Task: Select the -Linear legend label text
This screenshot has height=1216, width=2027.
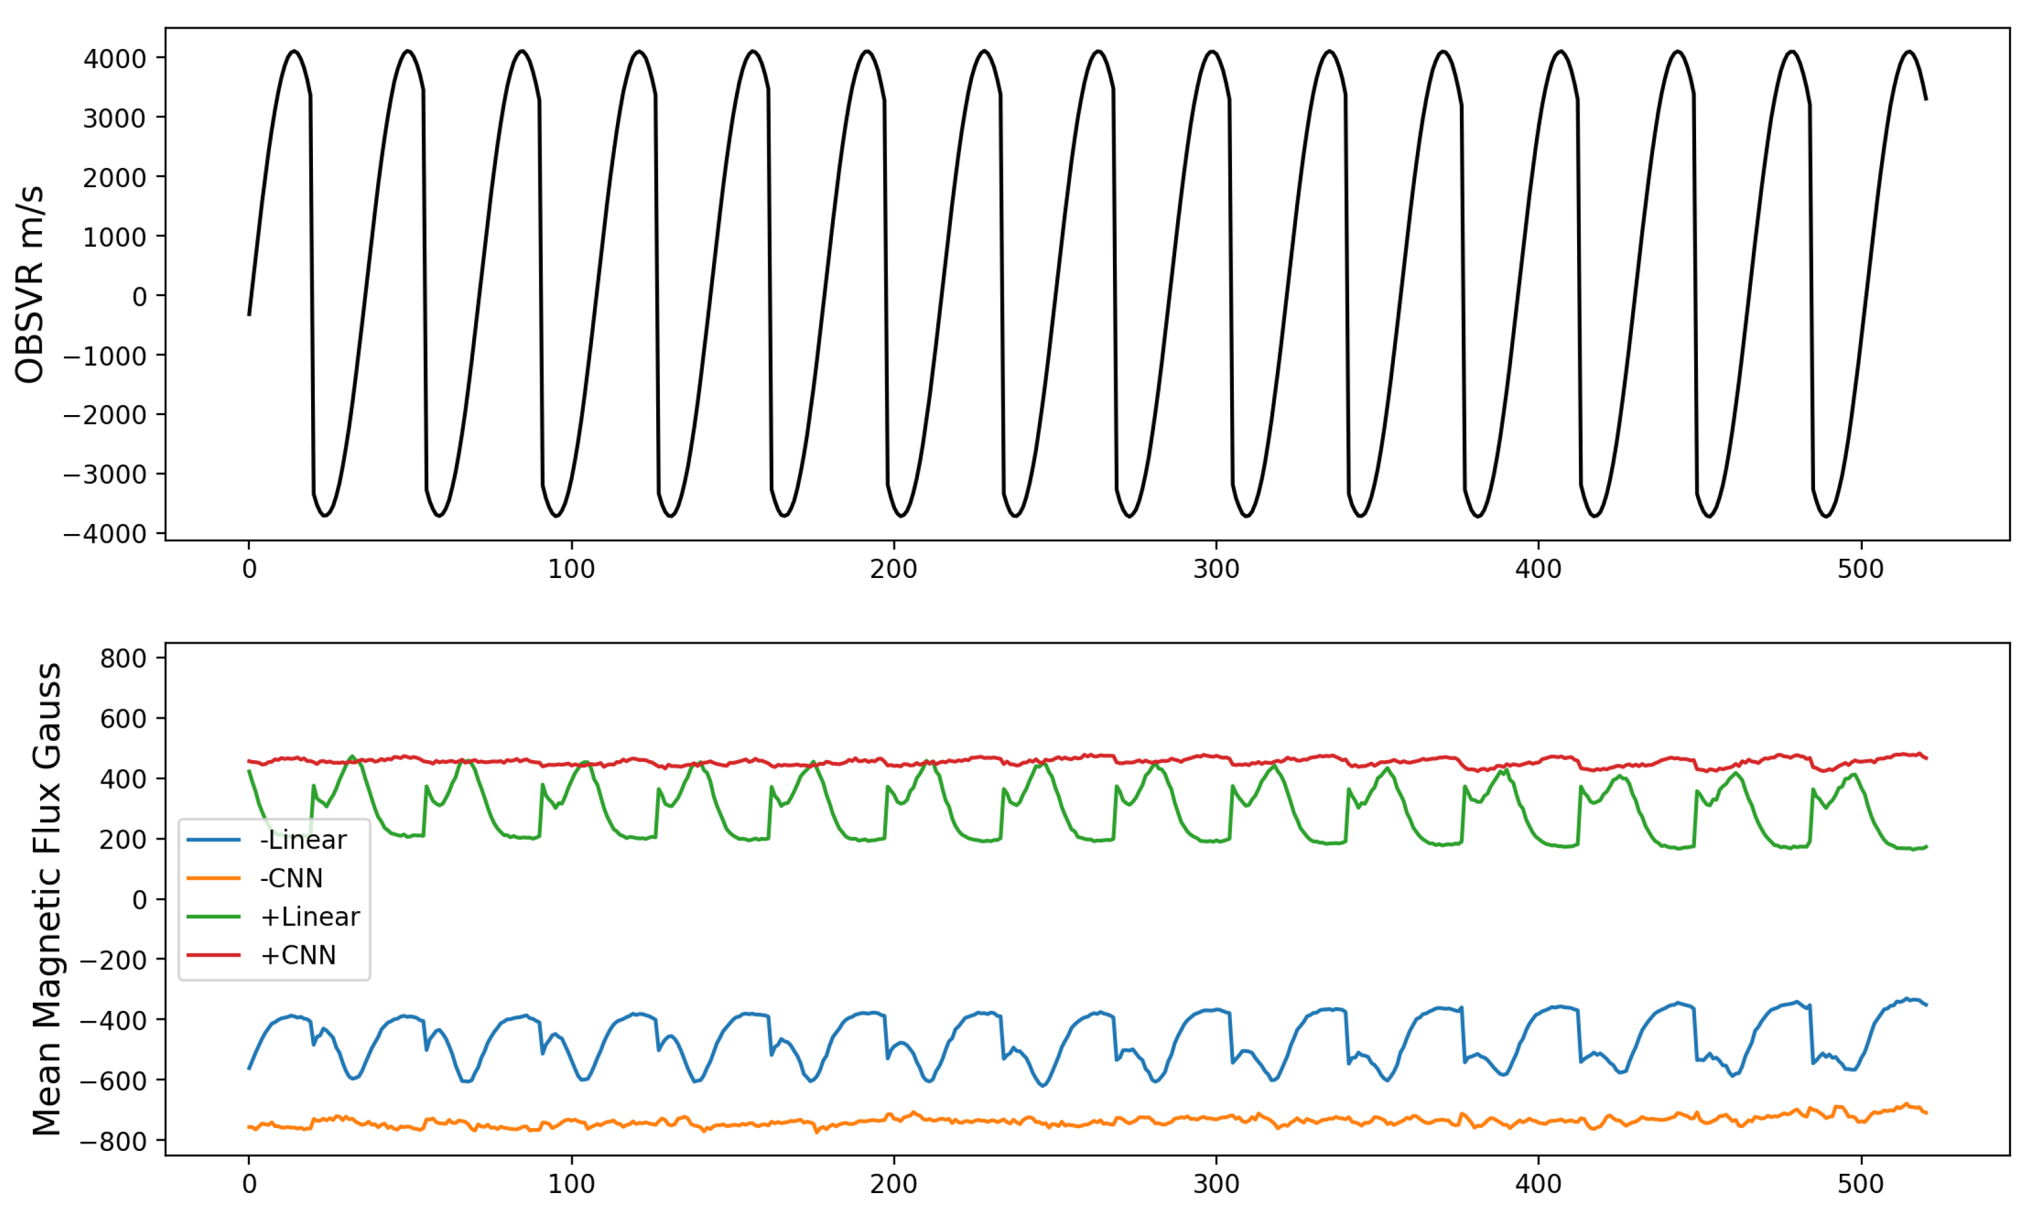Action: coord(303,840)
